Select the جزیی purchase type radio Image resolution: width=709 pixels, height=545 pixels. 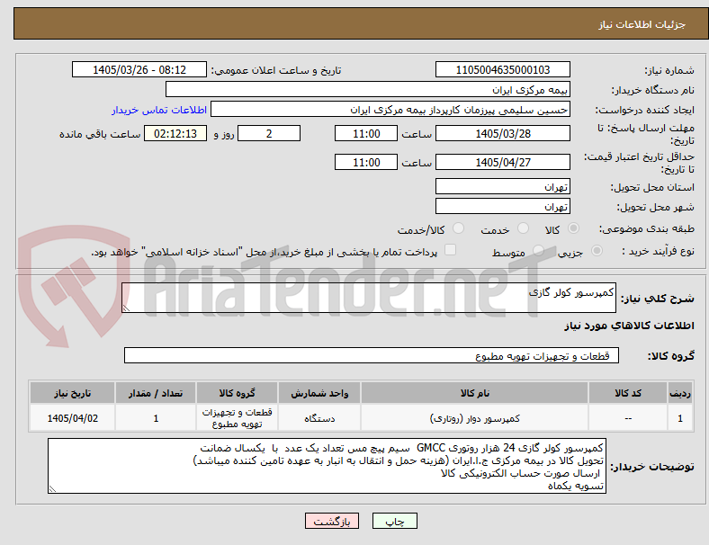point(597,250)
